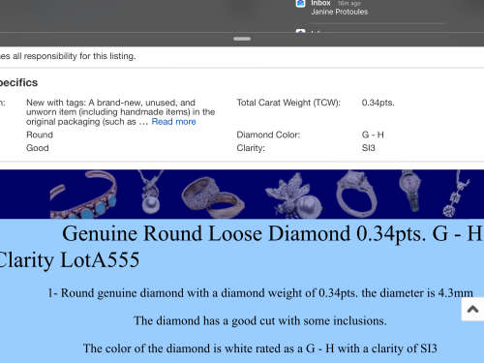This screenshot has width=484, height=363.
Task: Tap the line mentioning diameter is 4.3mm
Action: pos(260,293)
